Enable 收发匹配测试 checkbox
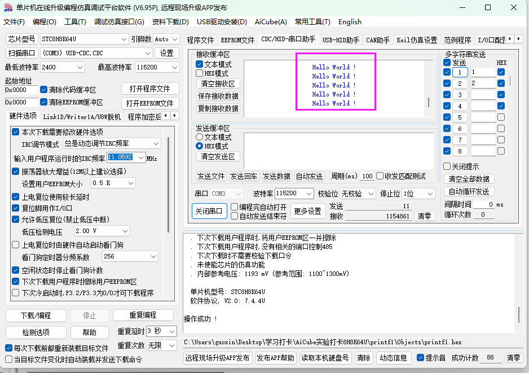 380,176
